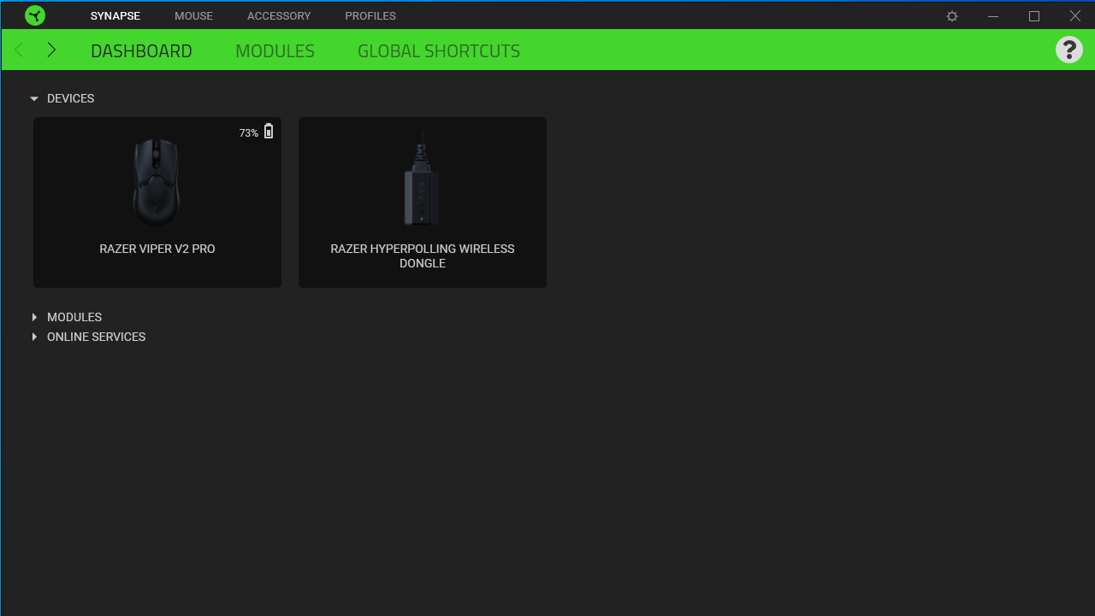Click the forward navigation arrow

point(51,50)
